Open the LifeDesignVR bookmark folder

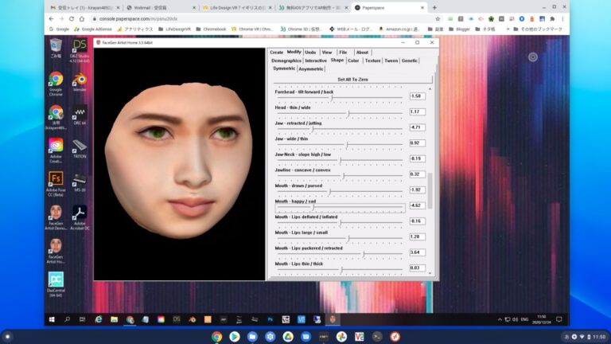[x=175, y=29]
